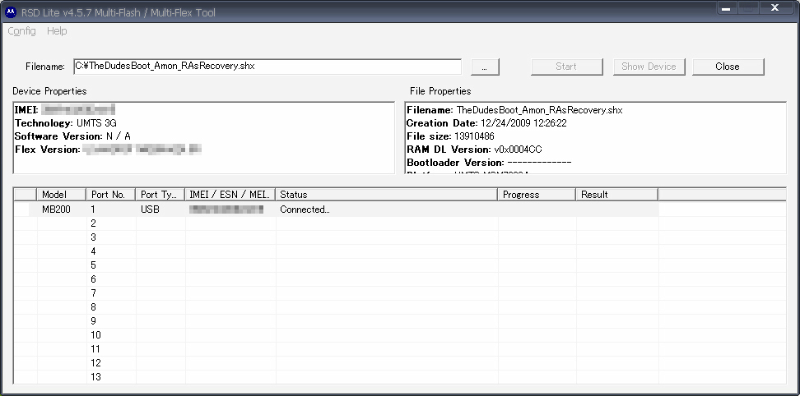Close the RSD Lite window via X
Screen dimensions: 800x396
pos(774,7)
